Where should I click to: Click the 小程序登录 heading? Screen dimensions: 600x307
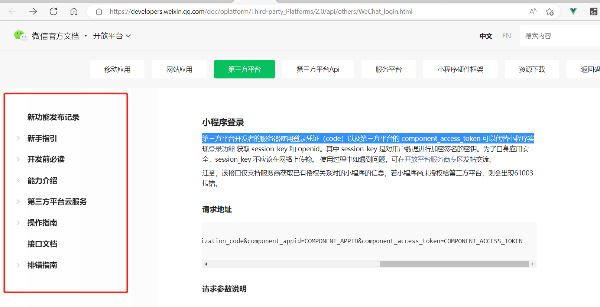223,122
